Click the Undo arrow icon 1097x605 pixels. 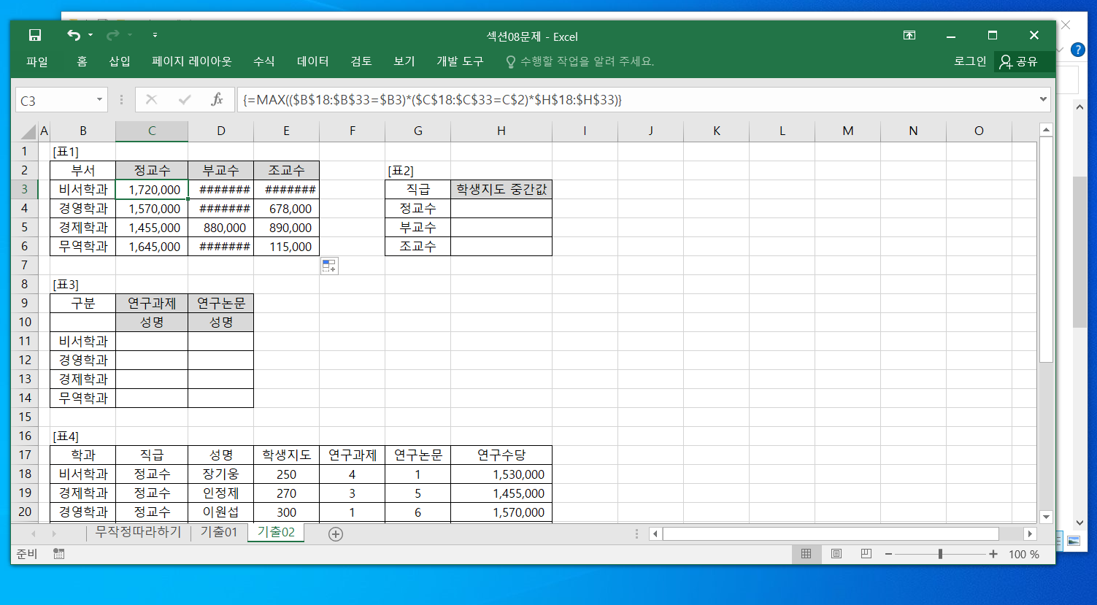click(x=73, y=36)
